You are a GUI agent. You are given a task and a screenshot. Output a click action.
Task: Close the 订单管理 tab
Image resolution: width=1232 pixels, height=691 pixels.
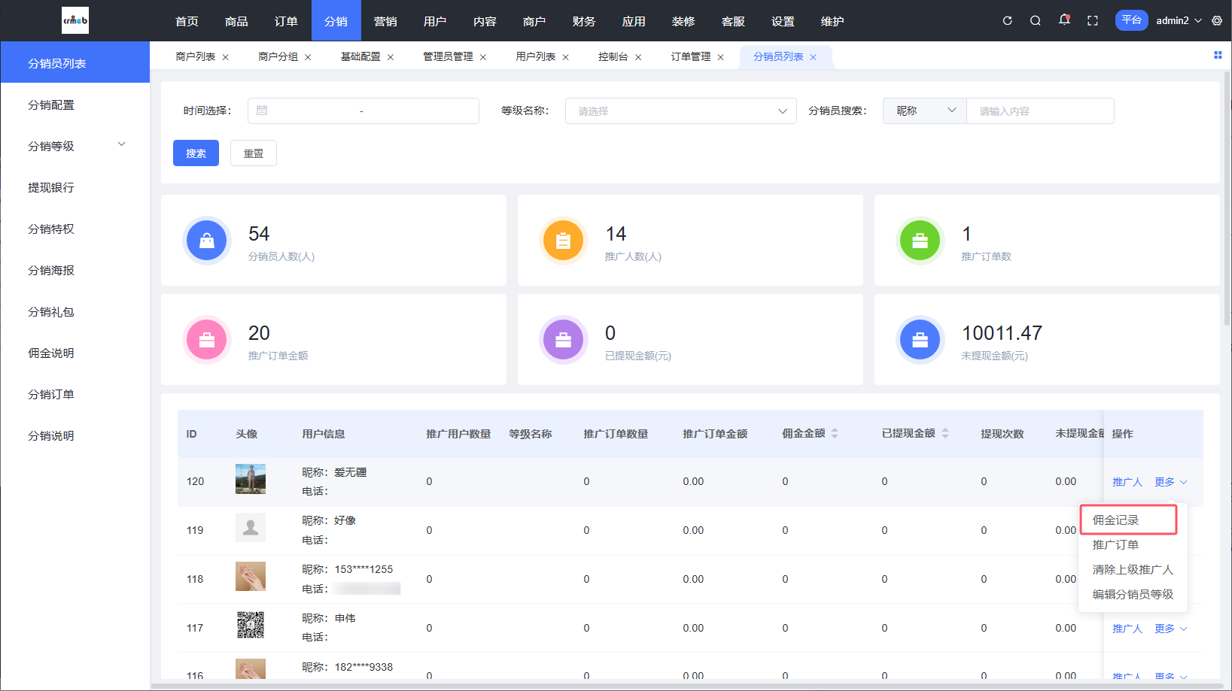721,57
